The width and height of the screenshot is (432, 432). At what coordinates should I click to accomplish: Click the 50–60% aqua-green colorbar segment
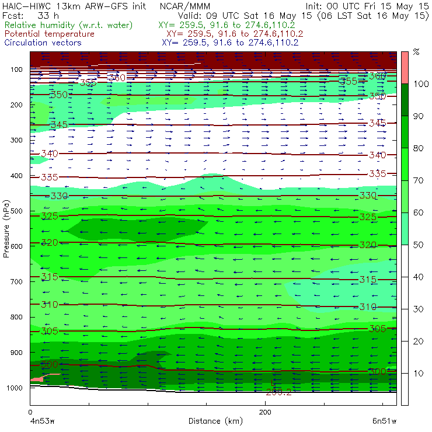click(405, 229)
